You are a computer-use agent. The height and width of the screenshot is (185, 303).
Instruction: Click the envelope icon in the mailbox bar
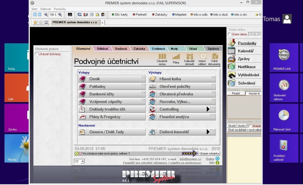[x=80, y=154]
